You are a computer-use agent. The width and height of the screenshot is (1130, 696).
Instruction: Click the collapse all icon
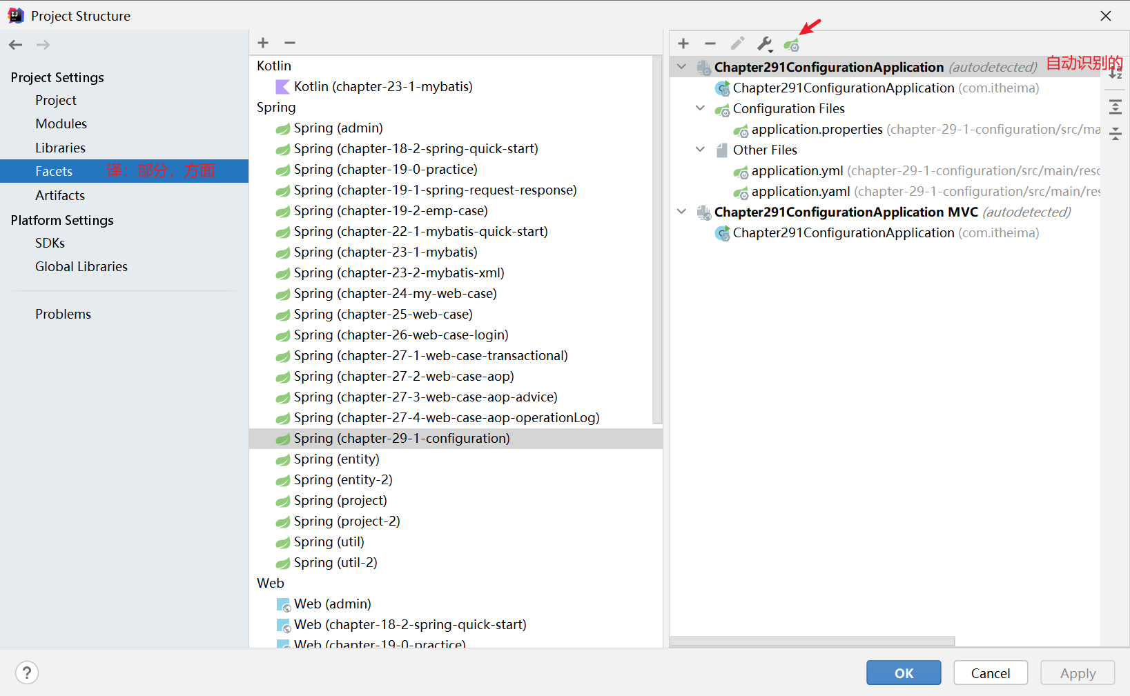[x=1116, y=133]
